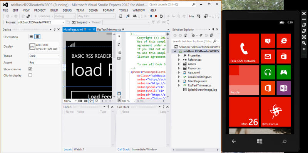Open Office tile on emulator
The height and width of the screenshot is (153, 308).
click(x=268, y=88)
